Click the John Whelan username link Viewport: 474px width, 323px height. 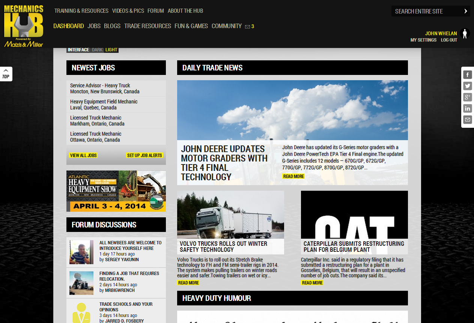(441, 33)
